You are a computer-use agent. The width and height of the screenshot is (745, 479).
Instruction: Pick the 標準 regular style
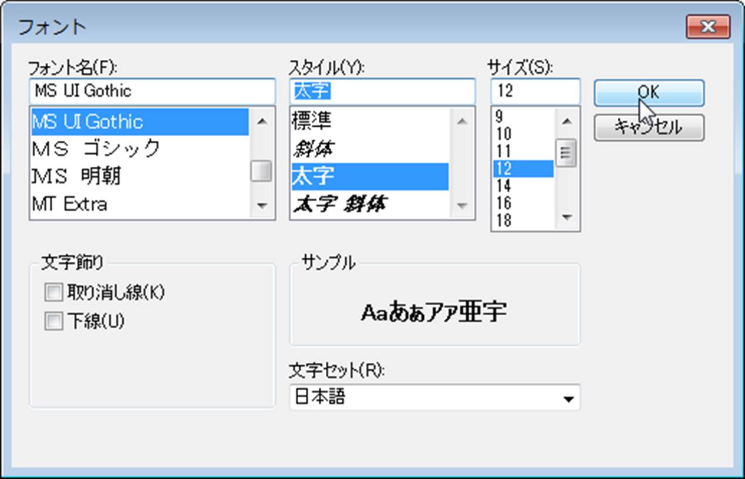pos(312,121)
